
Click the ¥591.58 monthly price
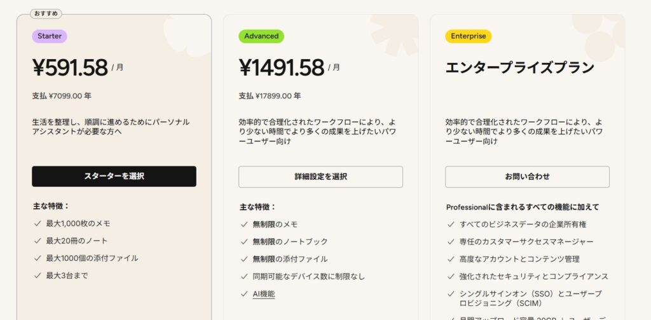pos(70,67)
